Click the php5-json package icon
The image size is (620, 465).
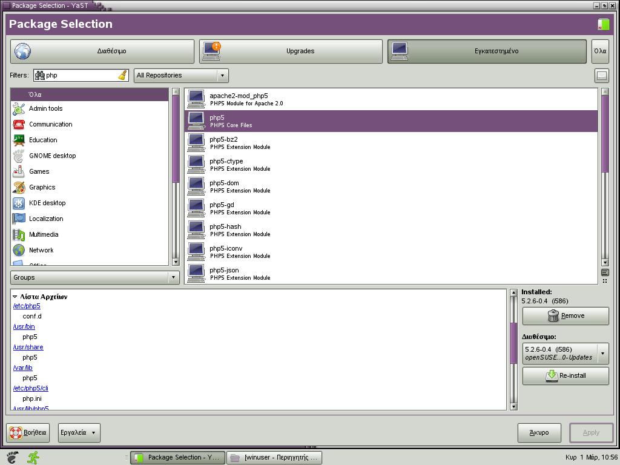196,273
